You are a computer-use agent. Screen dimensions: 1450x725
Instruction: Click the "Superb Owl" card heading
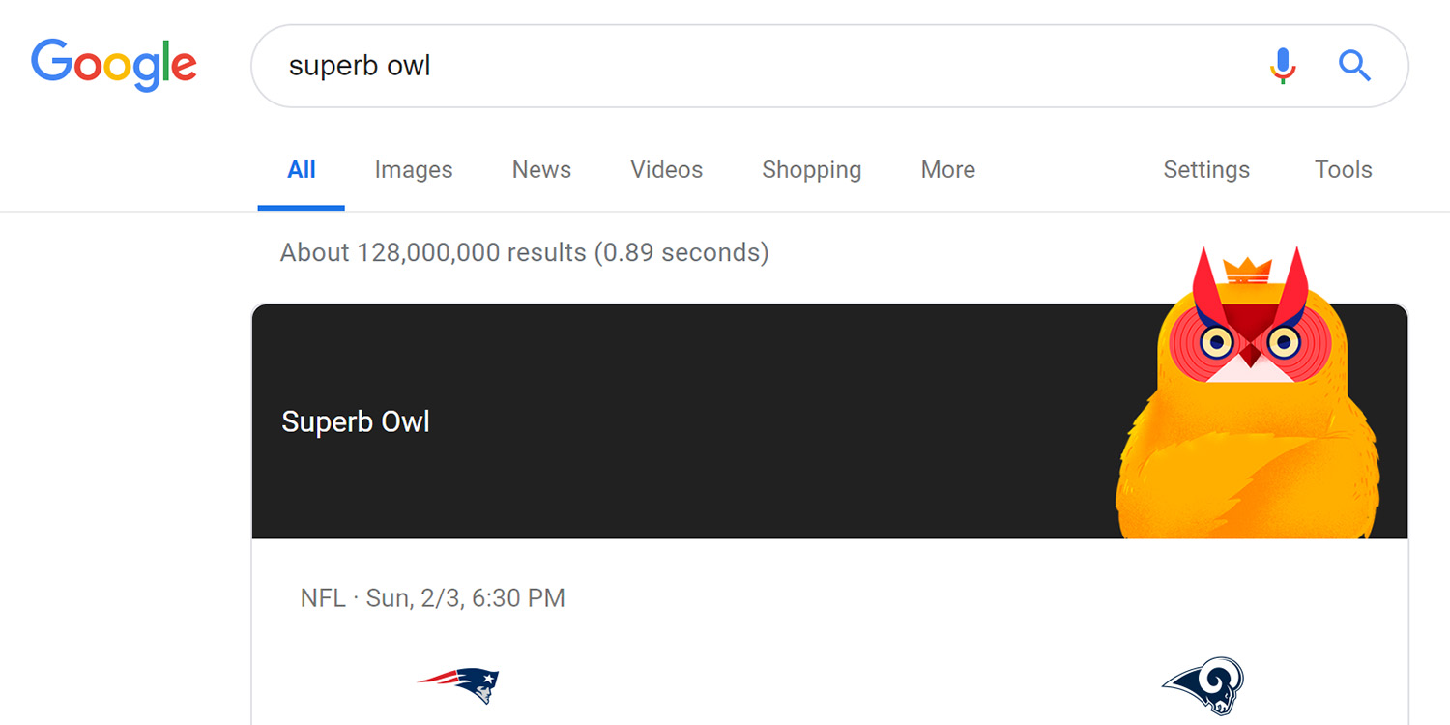click(x=356, y=422)
